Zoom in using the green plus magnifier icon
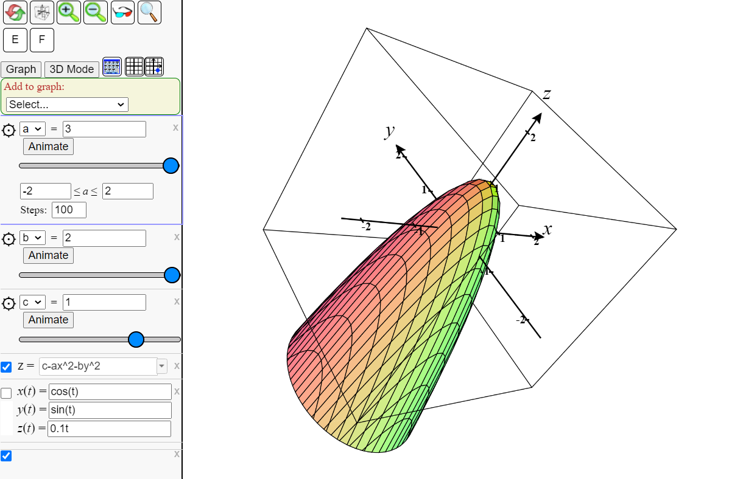729x479 pixels. pyautogui.click(x=68, y=12)
